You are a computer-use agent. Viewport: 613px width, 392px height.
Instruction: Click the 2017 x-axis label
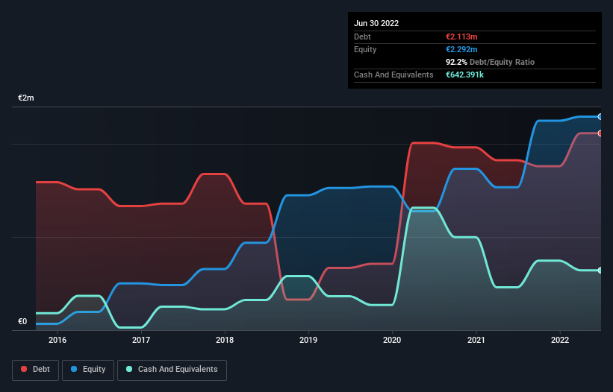141,340
